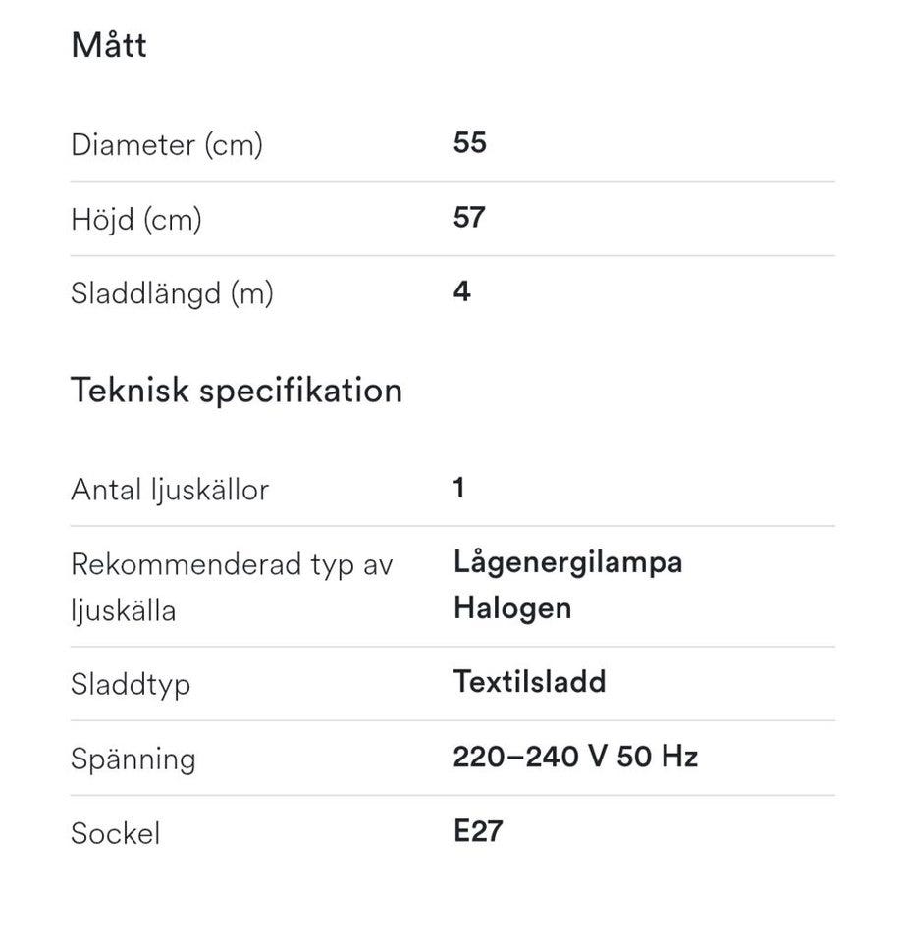Click the diameter value 55
This screenshot has width=906, height=942.
pos(470,143)
